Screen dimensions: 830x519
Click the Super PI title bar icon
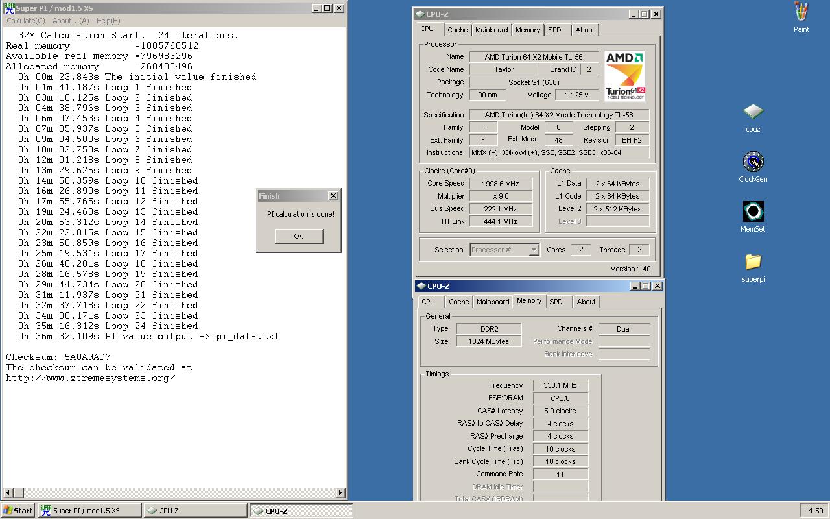click(x=9, y=8)
